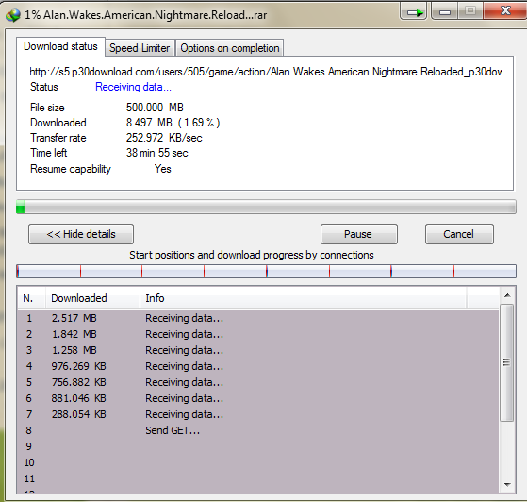Switch to the Download status tab
This screenshot has height=502, width=527.
[61, 46]
